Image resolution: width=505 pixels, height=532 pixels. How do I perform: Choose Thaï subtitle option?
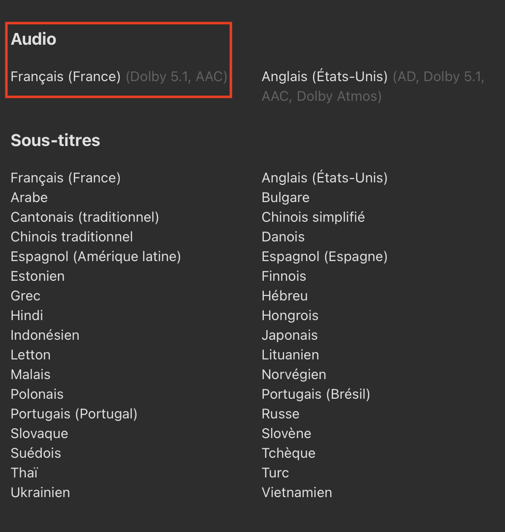coord(24,473)
